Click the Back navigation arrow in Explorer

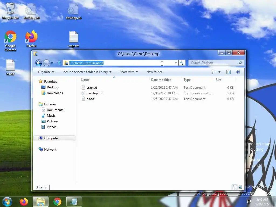coord(39,63)
